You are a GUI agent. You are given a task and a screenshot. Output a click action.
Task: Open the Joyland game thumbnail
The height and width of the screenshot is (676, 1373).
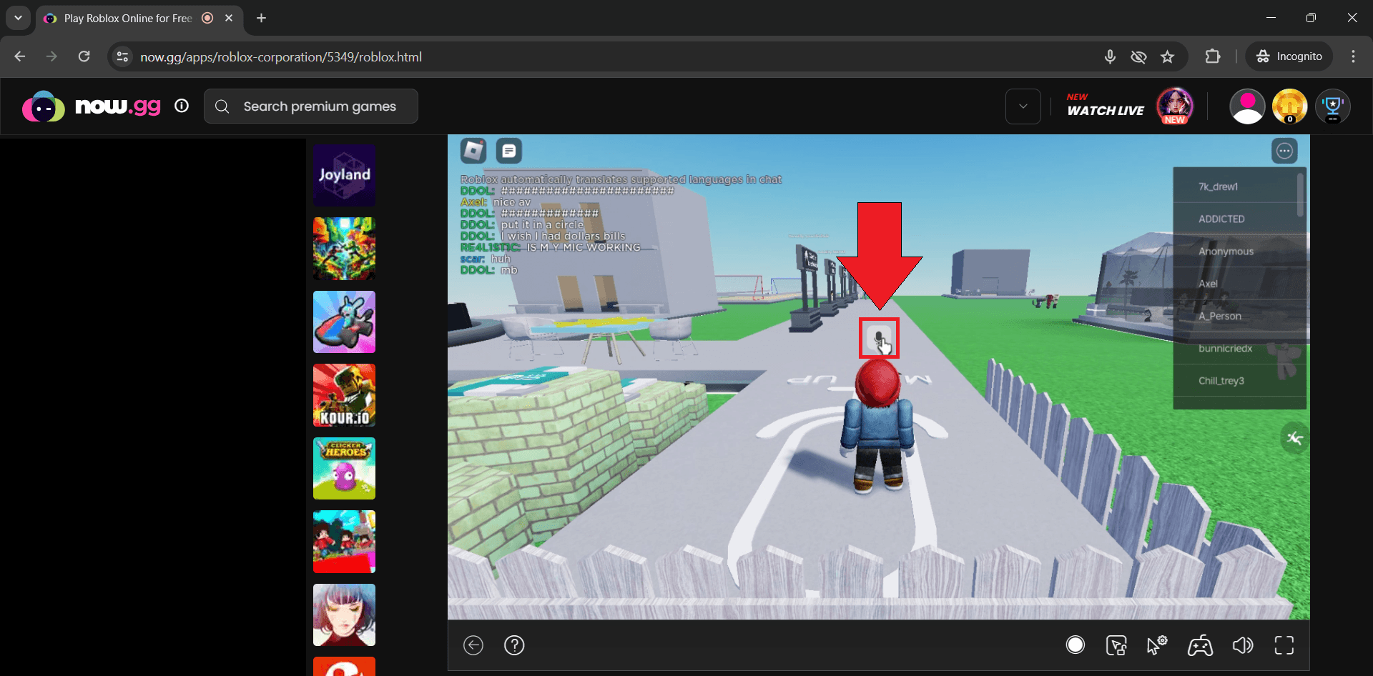pos(344,176)
